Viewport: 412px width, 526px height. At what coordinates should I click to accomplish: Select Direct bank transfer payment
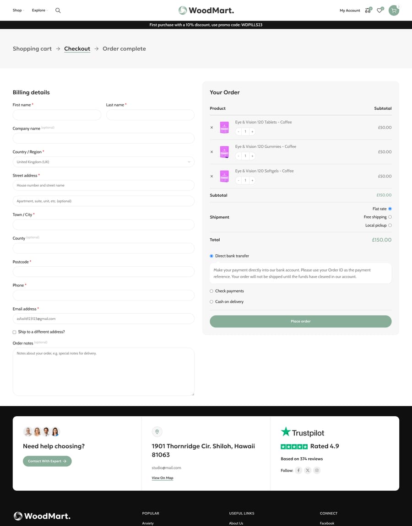click(211, 256)
